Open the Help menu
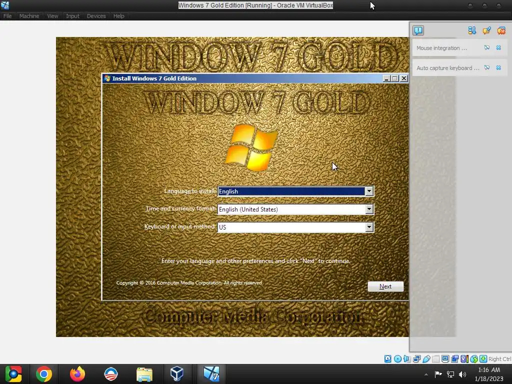The height and width of the screenshot is (384, 512). (118, 16)
